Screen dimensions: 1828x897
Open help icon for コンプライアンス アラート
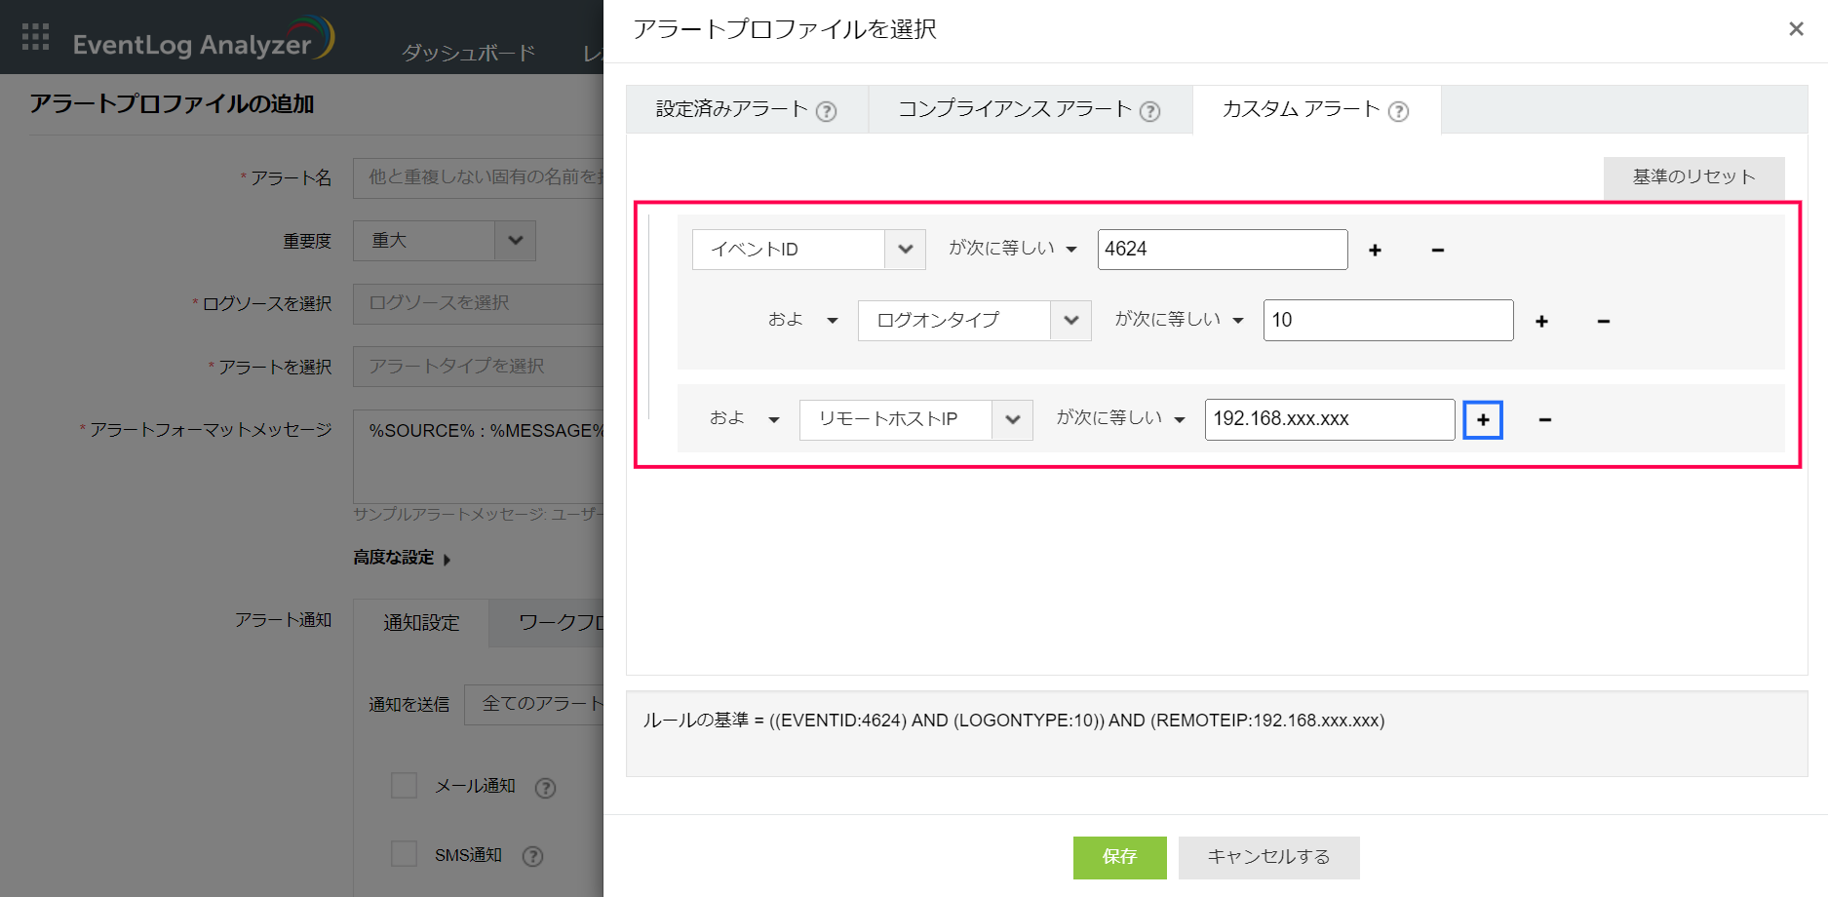tap(1149, 111)
